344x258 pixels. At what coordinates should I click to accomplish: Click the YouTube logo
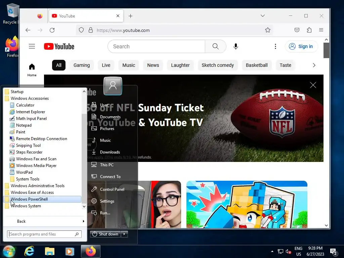point(59,46)
